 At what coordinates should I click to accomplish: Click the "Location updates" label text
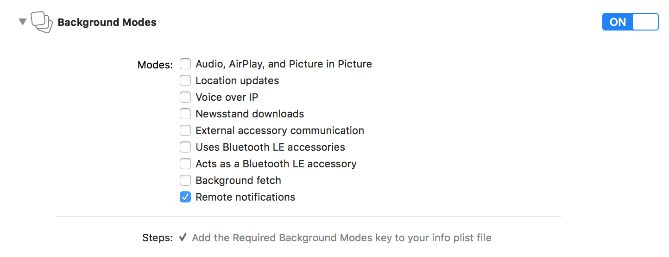pos(237,81)
